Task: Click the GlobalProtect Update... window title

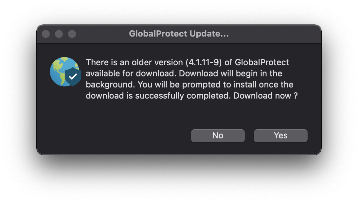Action: click(179, 34)
